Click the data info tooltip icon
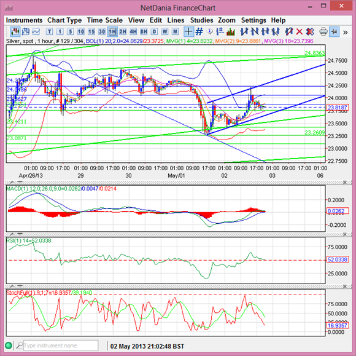The height and width of the screenshot is (356, 356). [210, 31]
